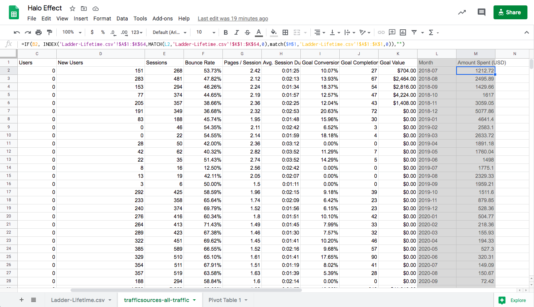Open the Edit menu
The width and height of the screenshot is (534, 307).
pyautogui.click(x=46, y=19)
